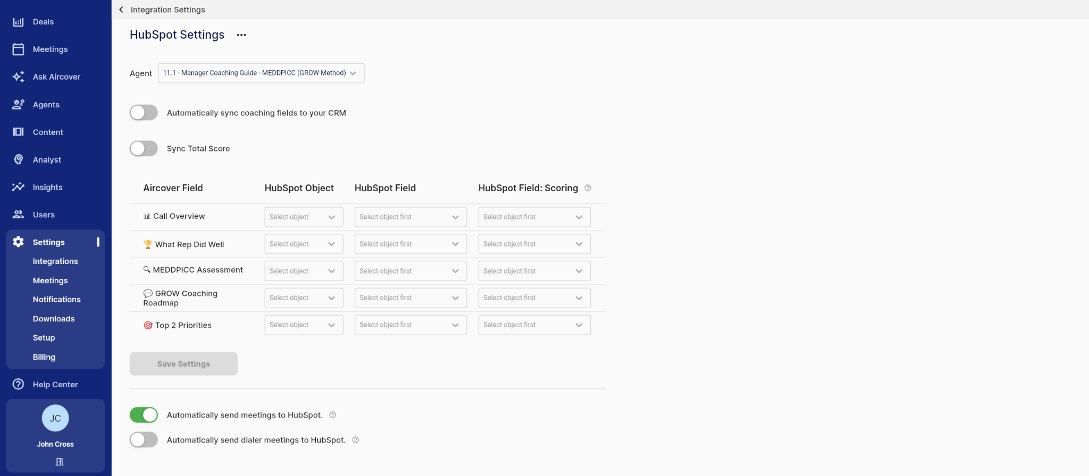
Task: Click the Meetings calendar icon in sidebar
Action: 18,49
